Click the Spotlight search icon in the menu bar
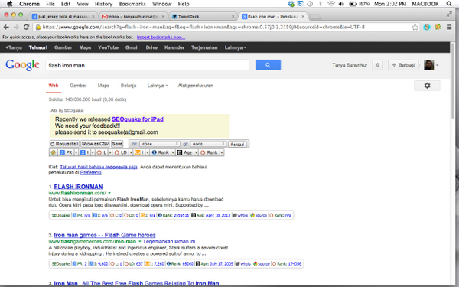The image size is (459, 287). (449, 4)
